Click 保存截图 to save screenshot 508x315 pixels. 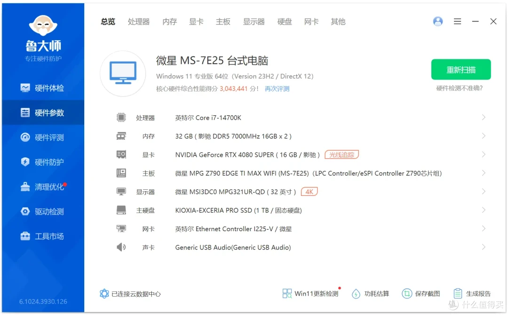[421, 294]
